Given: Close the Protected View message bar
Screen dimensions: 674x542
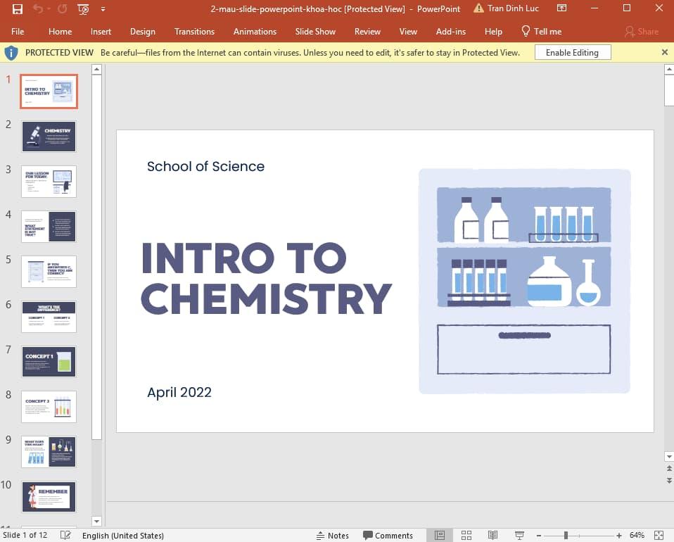Looking at the screenshot, I should tap(665, 53).
